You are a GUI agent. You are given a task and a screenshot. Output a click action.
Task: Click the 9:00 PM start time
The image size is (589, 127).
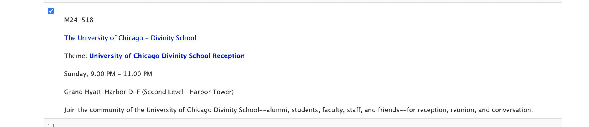(x=103, y=74)
